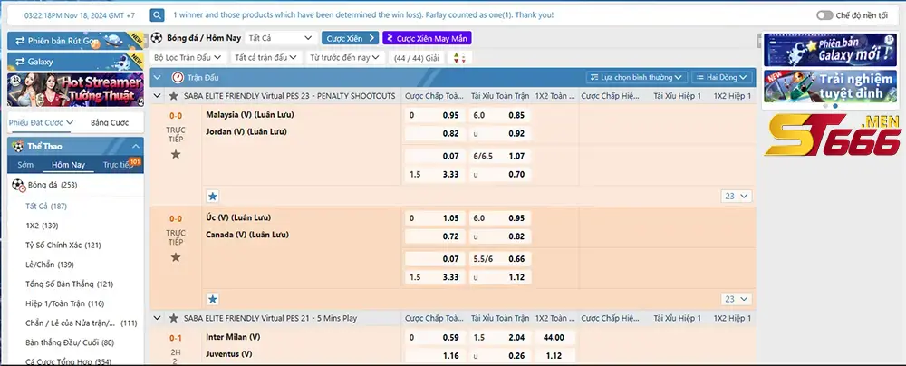Star the PENALTY SHOOTOUTS league header
906x366 pixels.
pyautogui.click(x=173, y=96)
